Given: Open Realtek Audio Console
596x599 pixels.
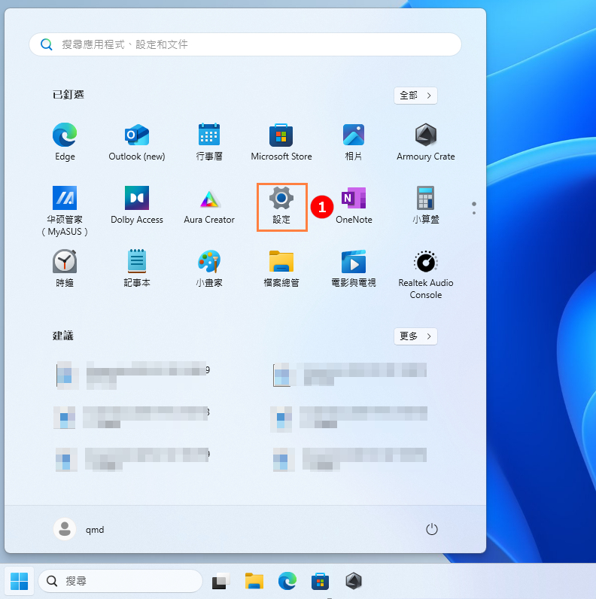Looking at the screenshot, I should coord(426,274).
